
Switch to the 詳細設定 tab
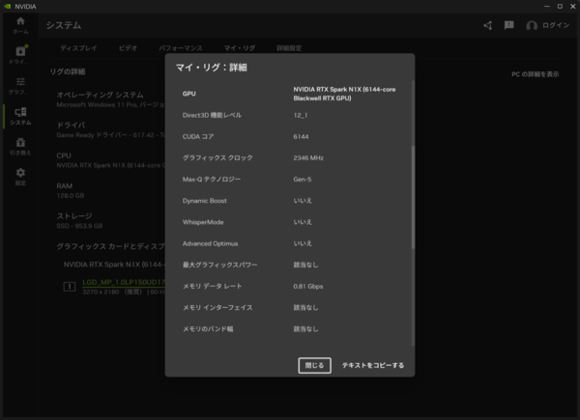pos(289,48)
